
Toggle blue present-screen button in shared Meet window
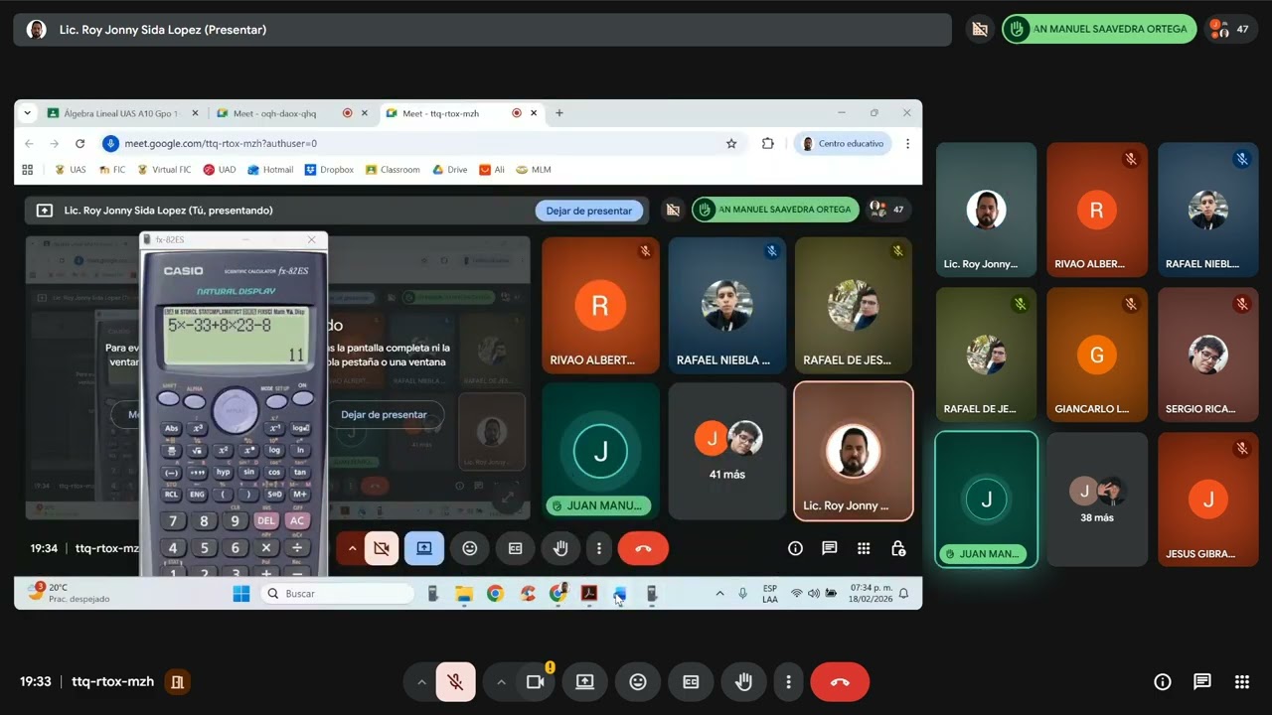pos(424,548)
